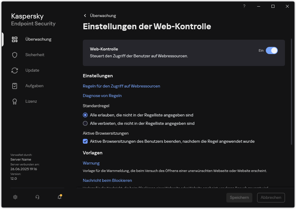
Task: Show 'Regeln für den Zugriff auf Webressourcen'
Action: point(121,86)
